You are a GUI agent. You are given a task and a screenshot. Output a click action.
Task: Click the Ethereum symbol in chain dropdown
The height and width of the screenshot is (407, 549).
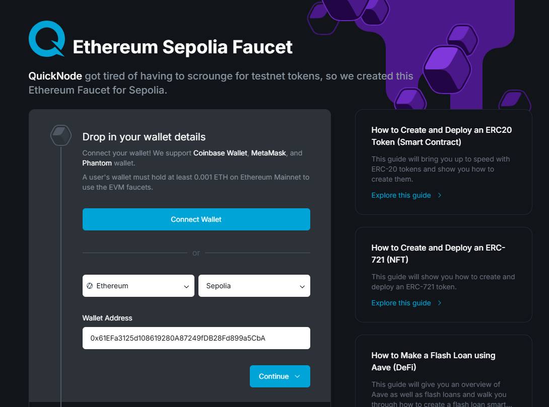coord(90,286)
